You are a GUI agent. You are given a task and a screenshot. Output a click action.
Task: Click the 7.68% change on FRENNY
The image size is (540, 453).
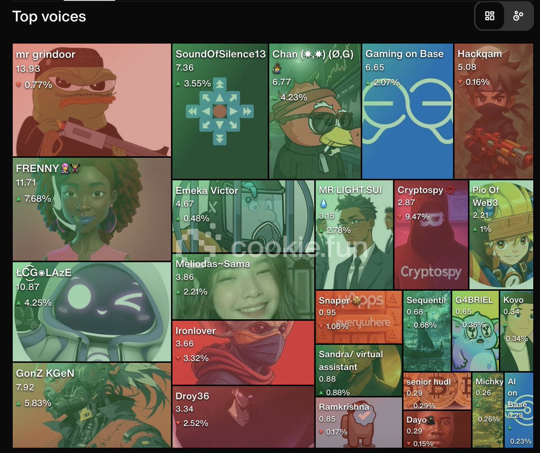38,198
